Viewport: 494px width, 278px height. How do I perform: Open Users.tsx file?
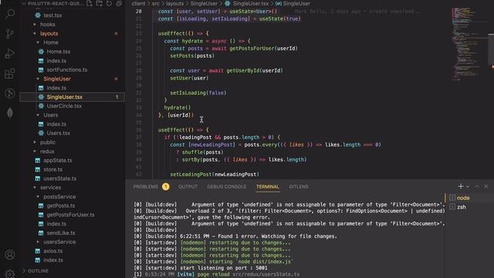[x=59, y=133]
